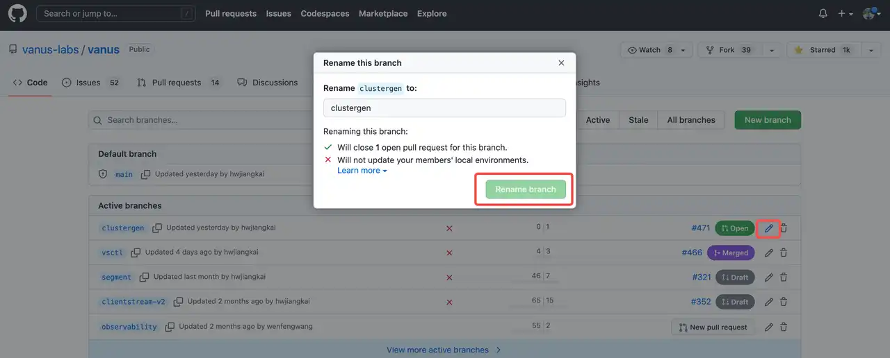
Task: Click the new branch name input field
Action: pos(444,108)
